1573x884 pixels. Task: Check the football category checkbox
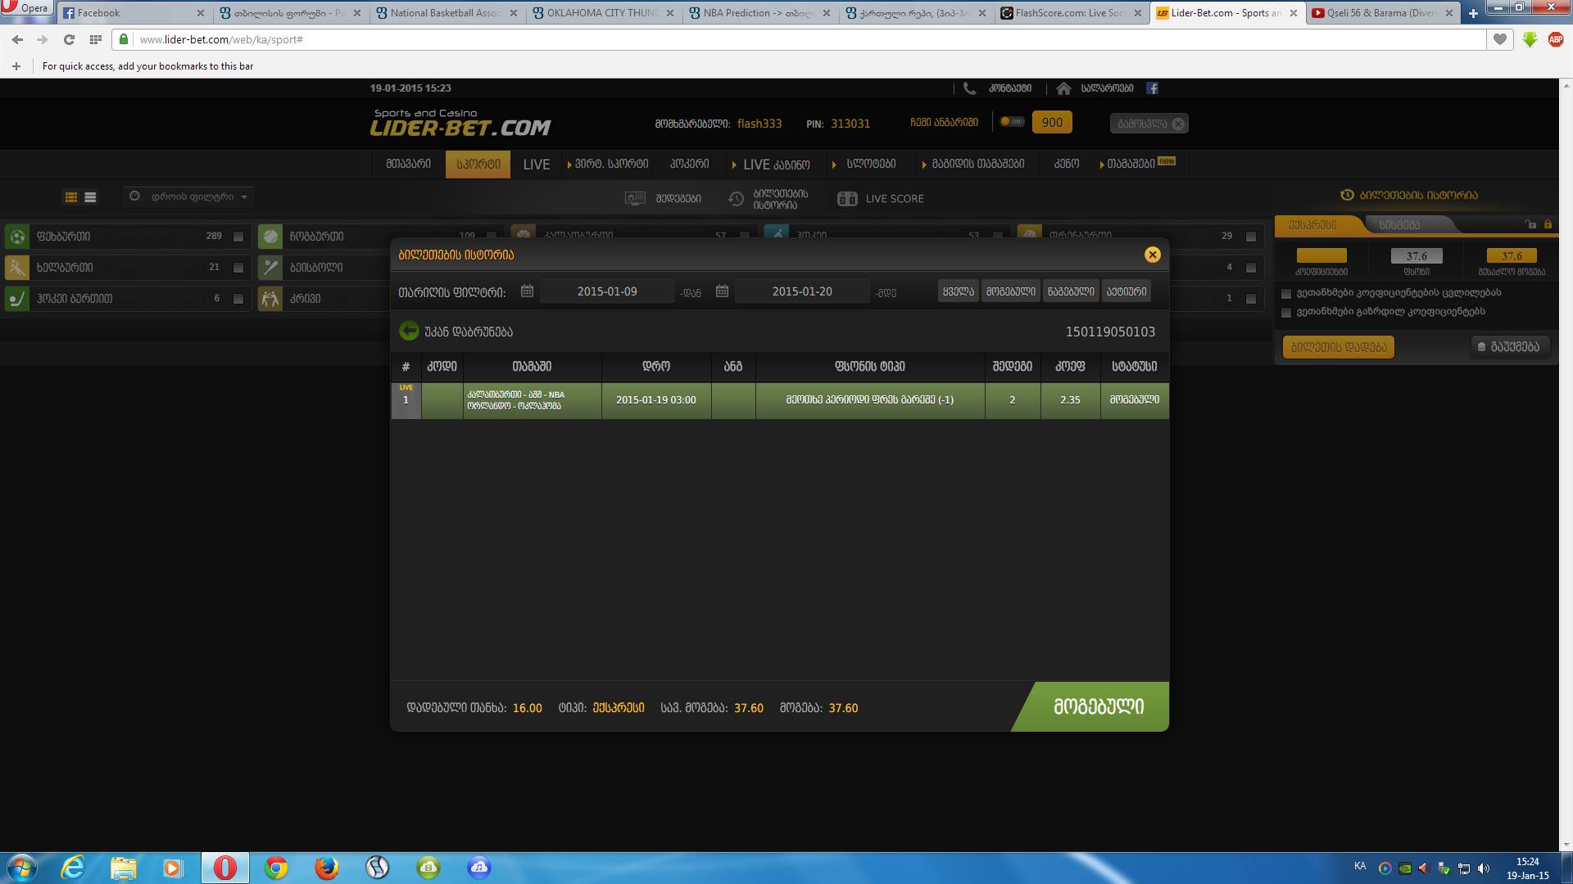coord(238,237)
